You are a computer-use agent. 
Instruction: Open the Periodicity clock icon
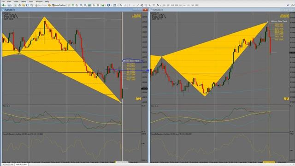[x=109, y=5]
